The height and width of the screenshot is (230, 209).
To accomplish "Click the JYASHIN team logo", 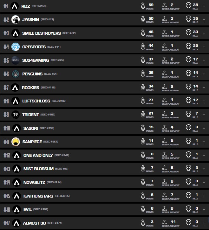I will click(16, 20).
